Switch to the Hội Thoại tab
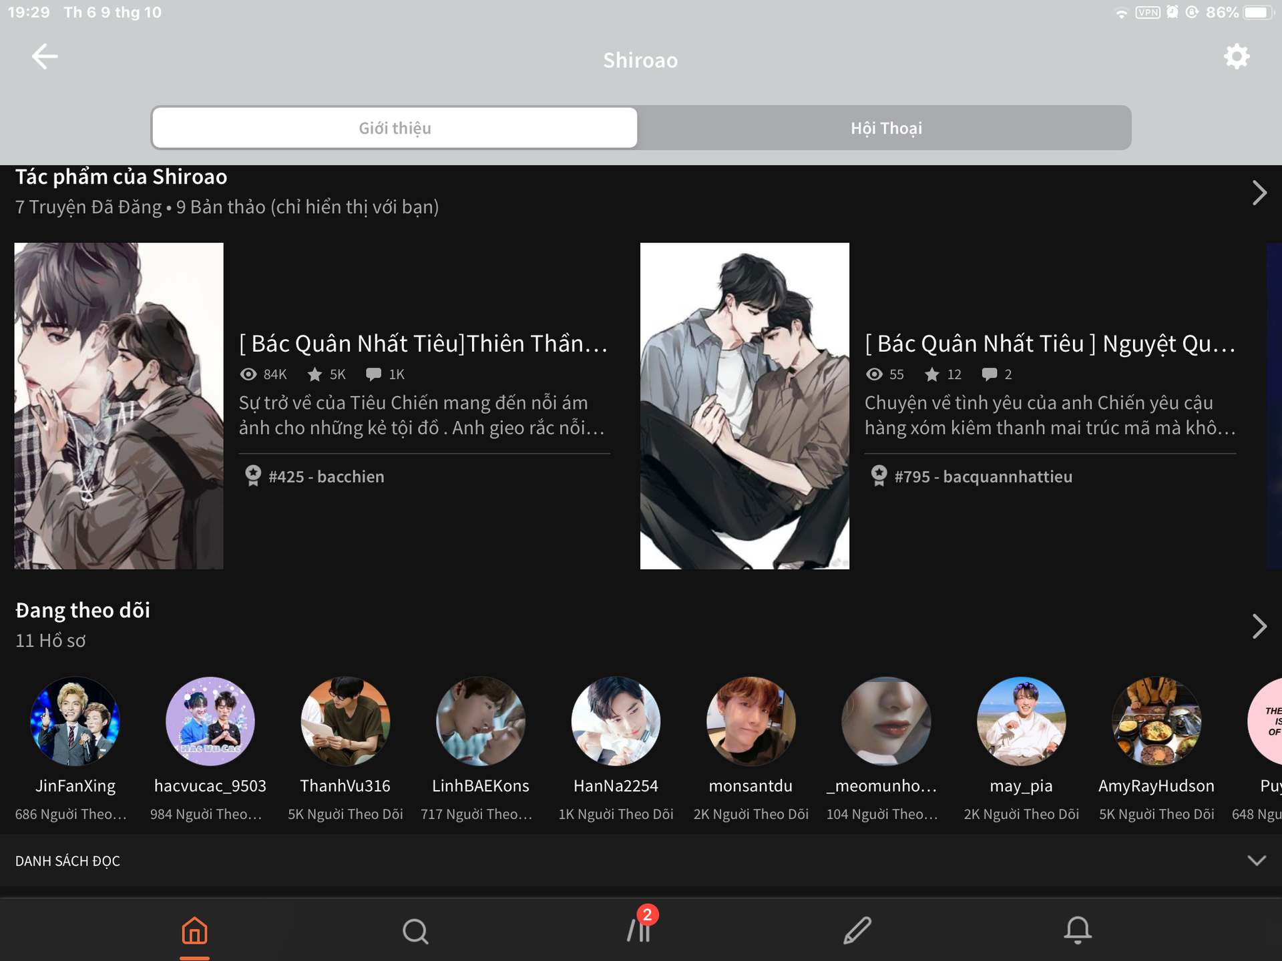This screenshot has height=961, width=1282. click(x=886, y=127)
